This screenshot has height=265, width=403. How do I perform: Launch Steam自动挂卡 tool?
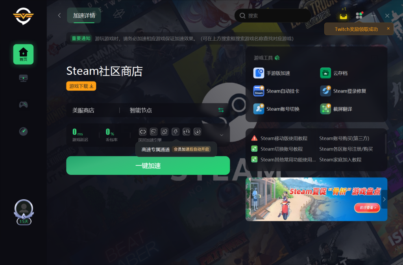coord(259,91)
